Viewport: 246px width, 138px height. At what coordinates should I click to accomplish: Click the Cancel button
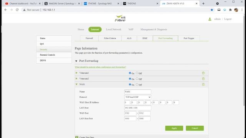click(195, 128)
